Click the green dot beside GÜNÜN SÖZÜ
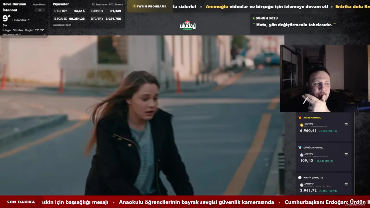Image resolution: width=370 pixels, height=208 pixels. tap(254, 18)
